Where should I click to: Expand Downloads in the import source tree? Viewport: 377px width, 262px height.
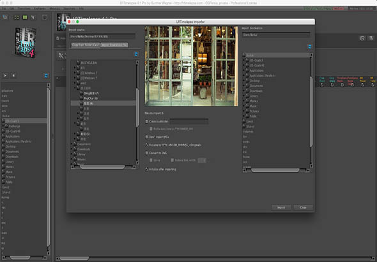[72, 149]
